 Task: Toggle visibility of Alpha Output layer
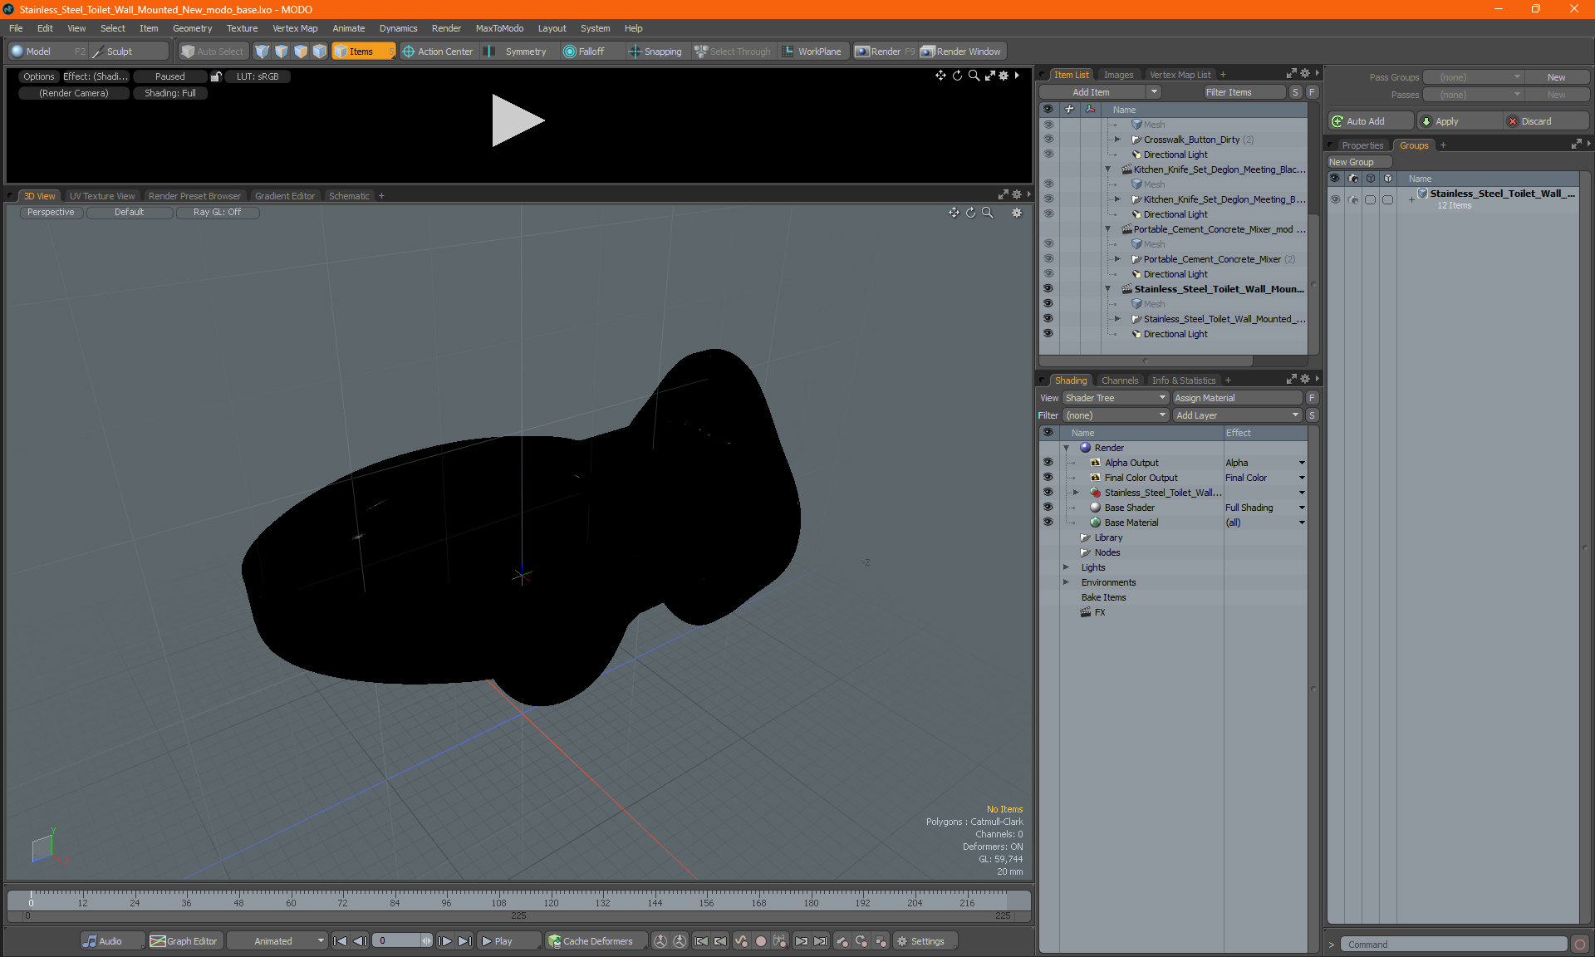pos(1048,463)
